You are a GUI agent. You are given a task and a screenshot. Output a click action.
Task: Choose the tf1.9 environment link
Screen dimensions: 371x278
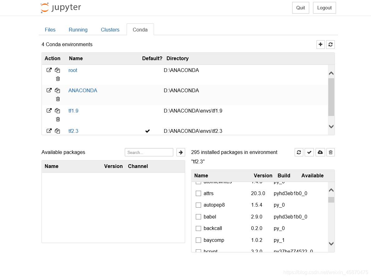[73, 111]
